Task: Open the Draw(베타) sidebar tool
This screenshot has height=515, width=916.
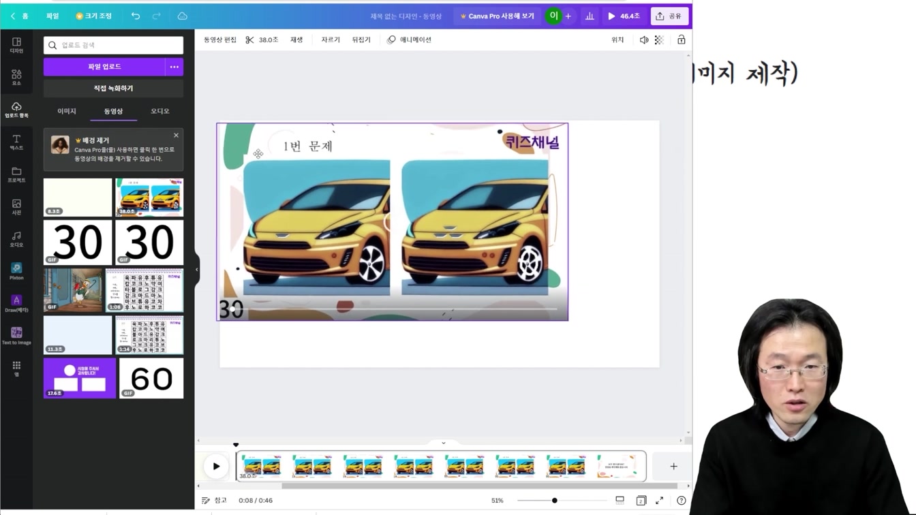Action: 16,304
